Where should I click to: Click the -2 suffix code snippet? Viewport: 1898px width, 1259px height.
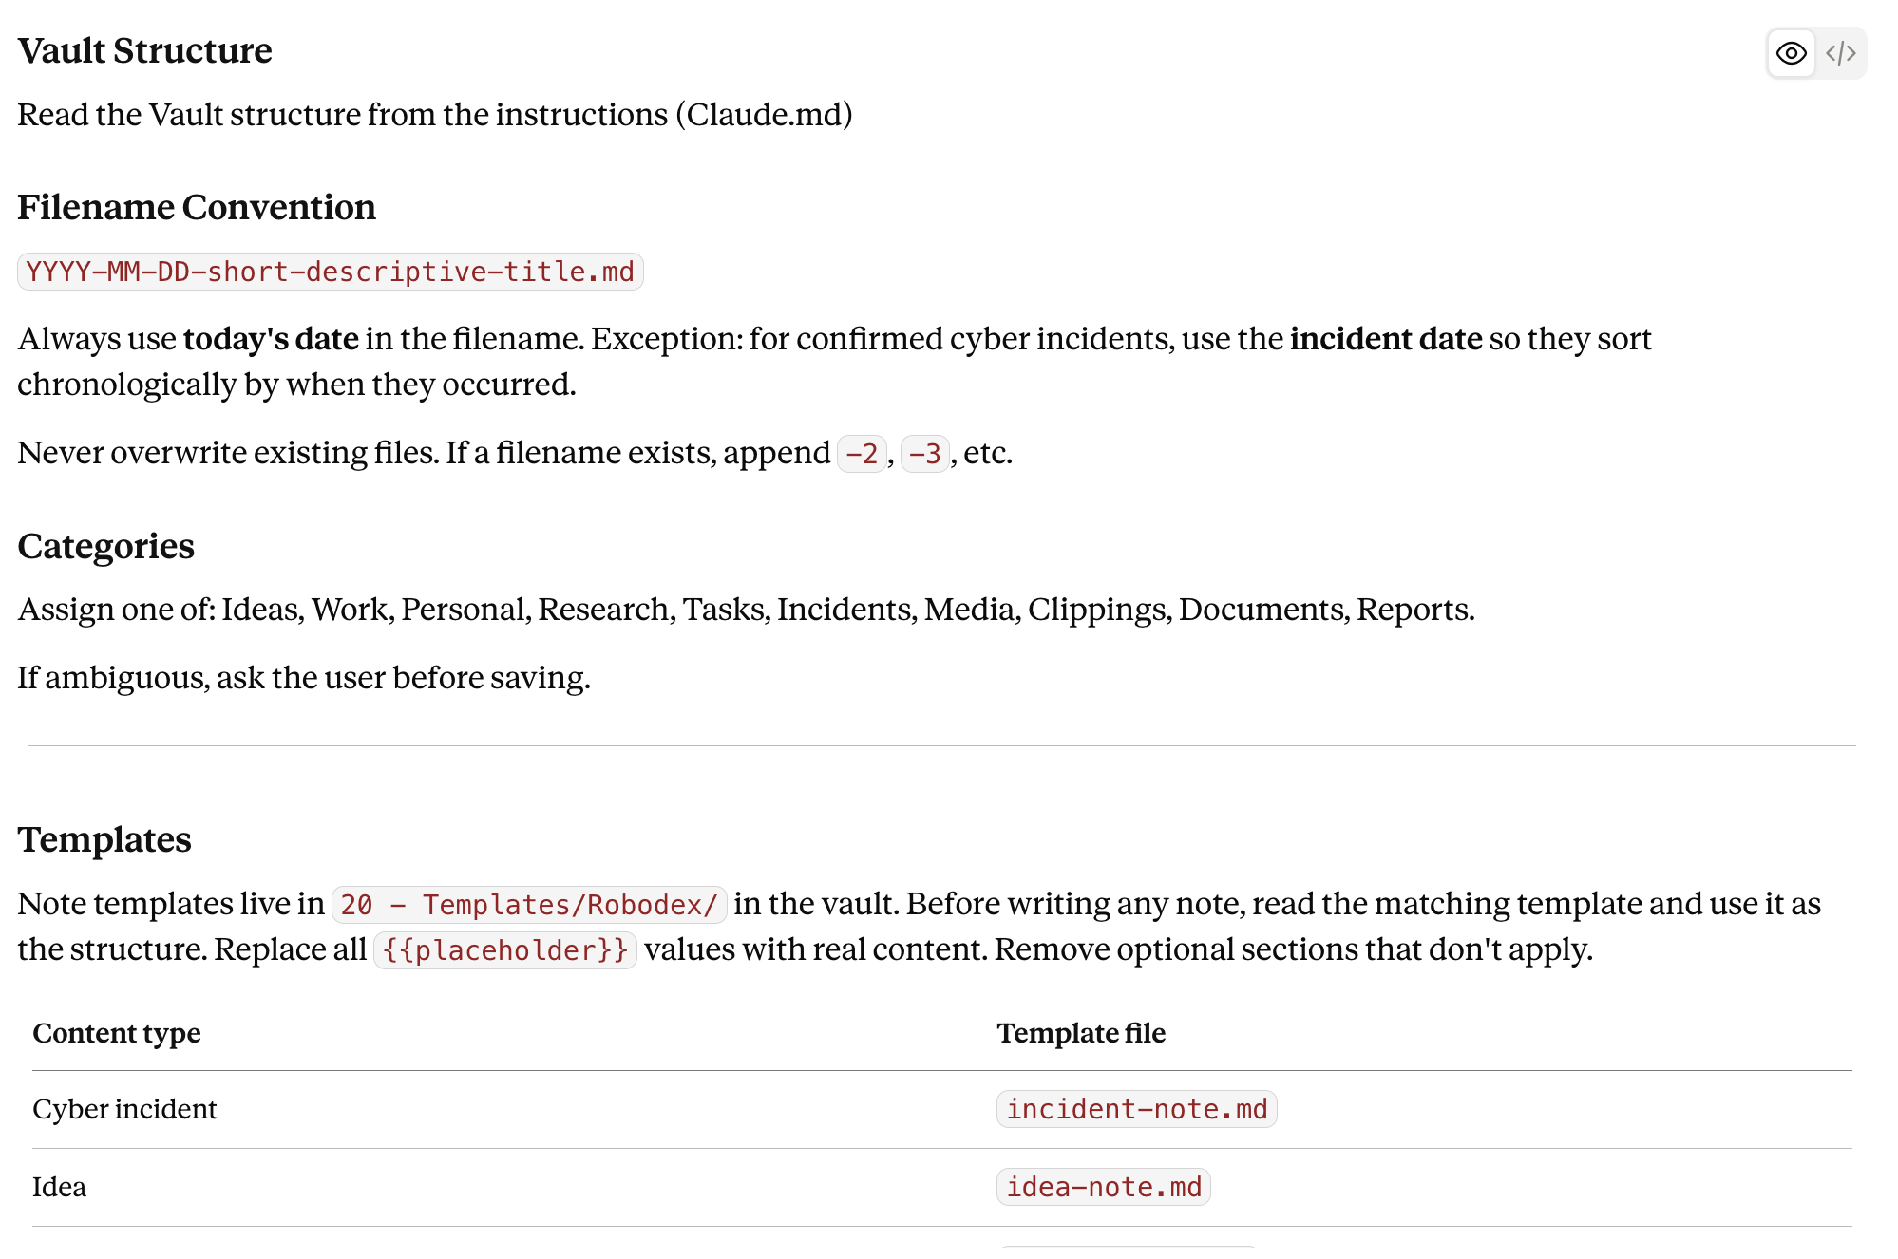coord(862,454)
